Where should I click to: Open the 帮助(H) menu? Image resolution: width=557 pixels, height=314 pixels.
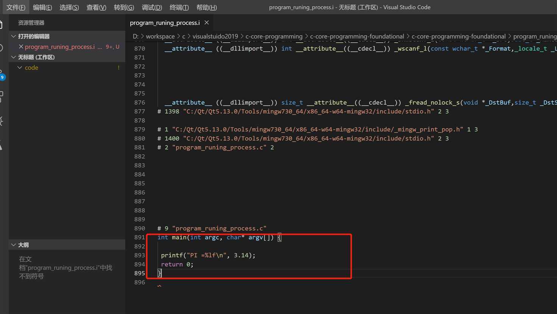[x=206, y=7]
